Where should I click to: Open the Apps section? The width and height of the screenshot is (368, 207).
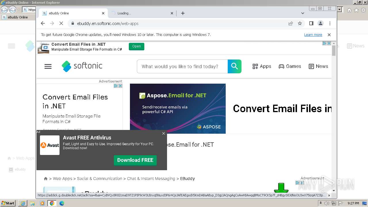pyautogui.click(x=262, y=66)
